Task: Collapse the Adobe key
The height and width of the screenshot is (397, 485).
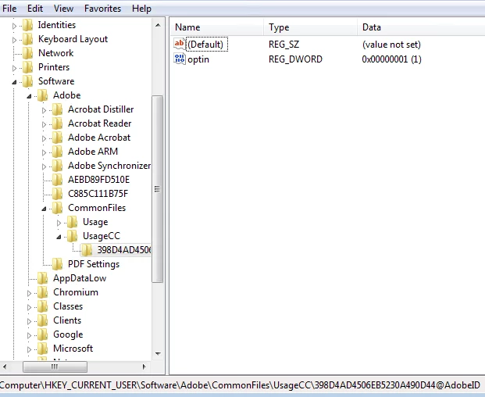Action: coord(29,96)
